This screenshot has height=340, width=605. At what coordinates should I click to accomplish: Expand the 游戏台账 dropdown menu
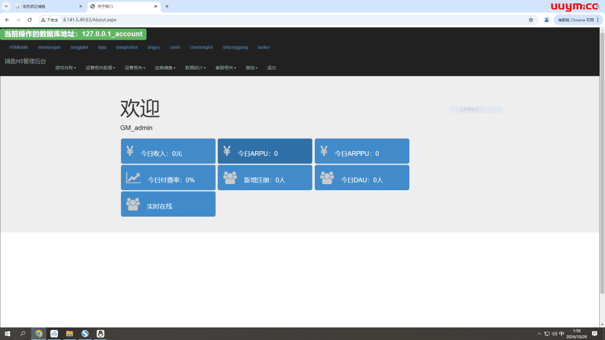(66, 68)
